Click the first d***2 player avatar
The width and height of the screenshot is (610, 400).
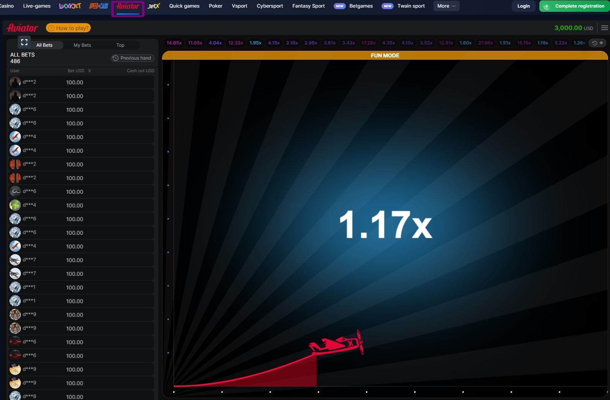[x=15, y=82]
